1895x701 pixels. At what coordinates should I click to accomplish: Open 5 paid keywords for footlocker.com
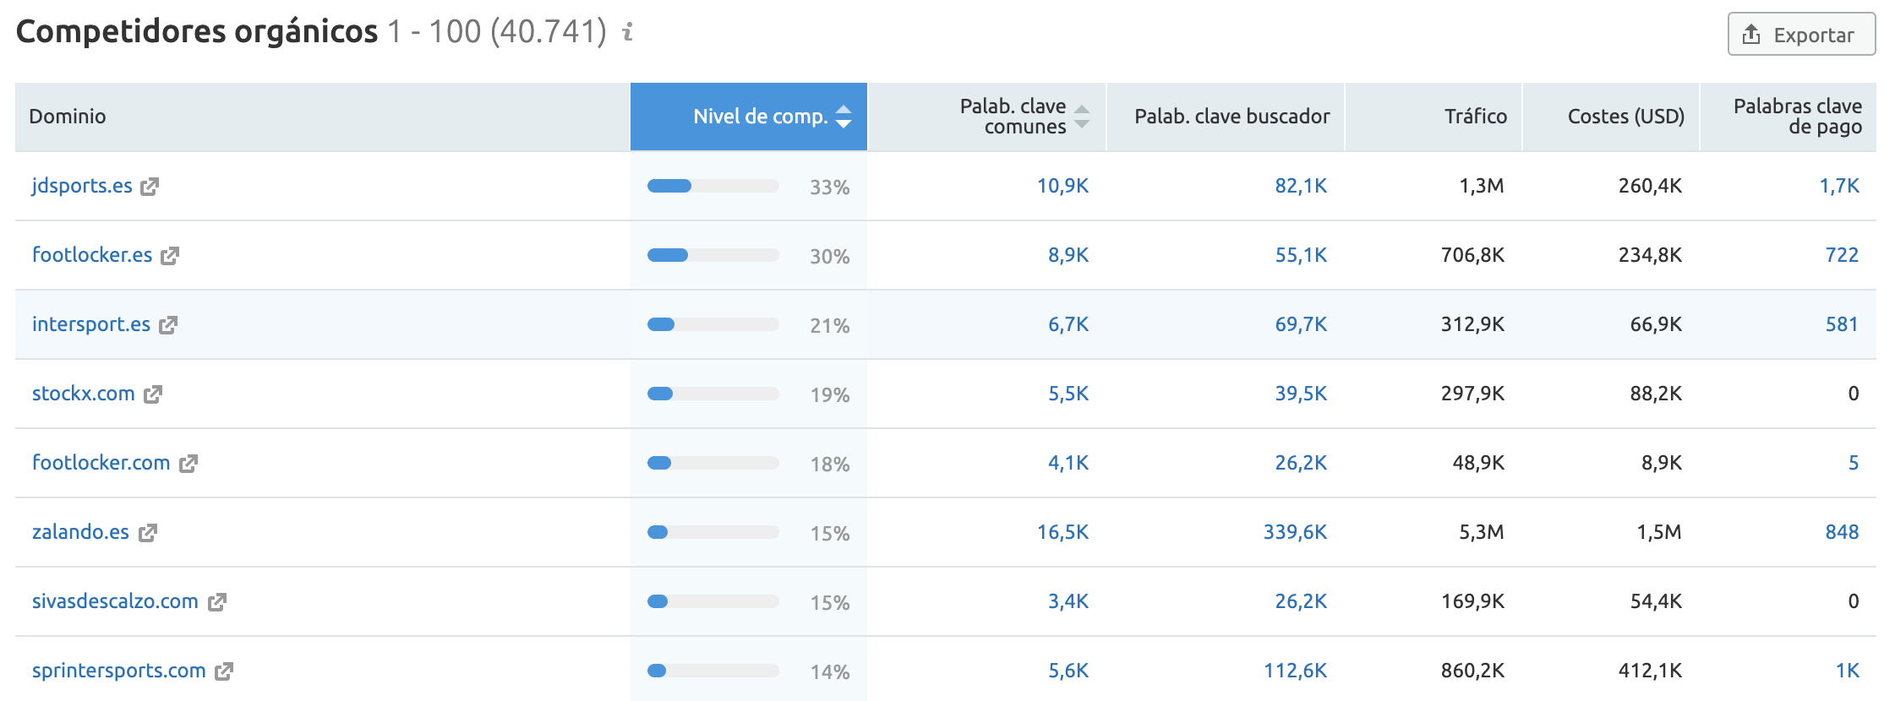[x=1854, y=463]
